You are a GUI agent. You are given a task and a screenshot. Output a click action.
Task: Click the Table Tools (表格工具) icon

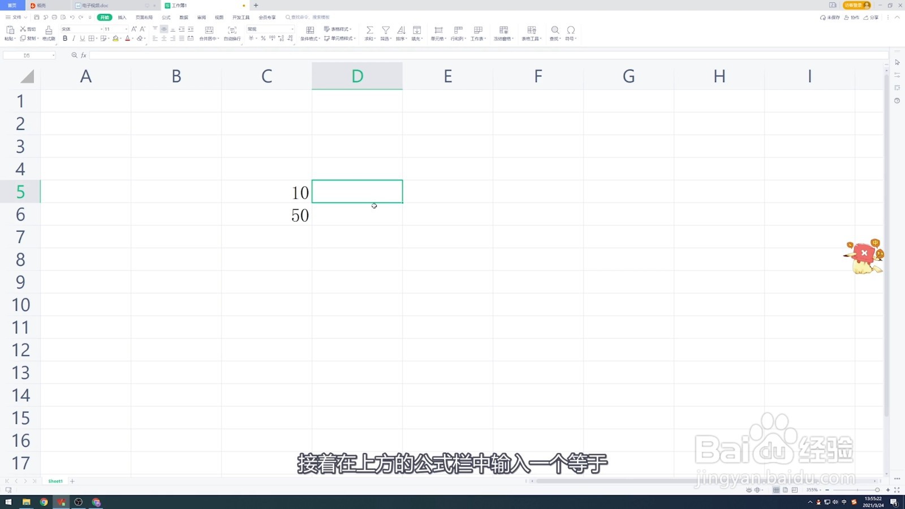click(x=532, y=30)
